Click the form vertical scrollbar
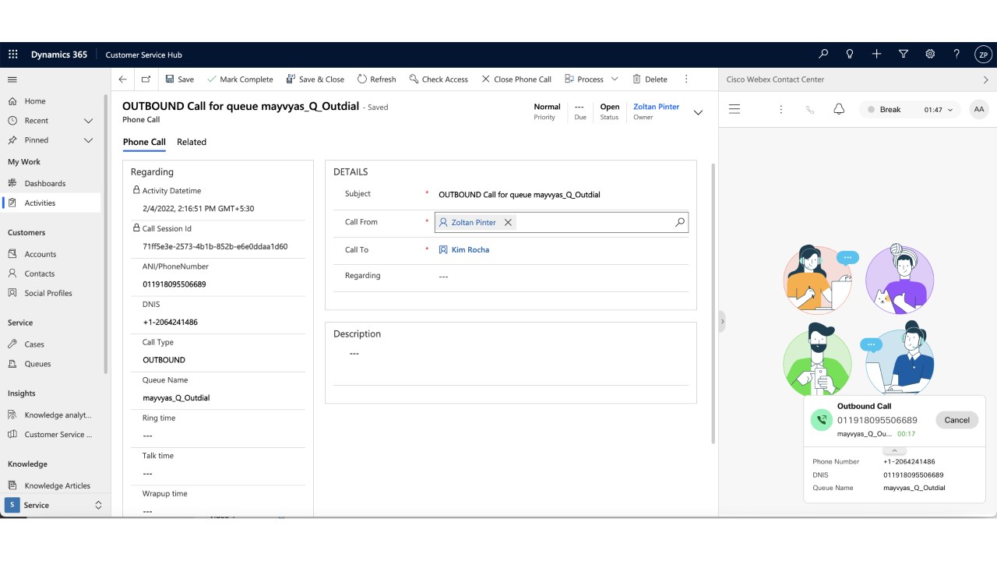 click(713, 304)
